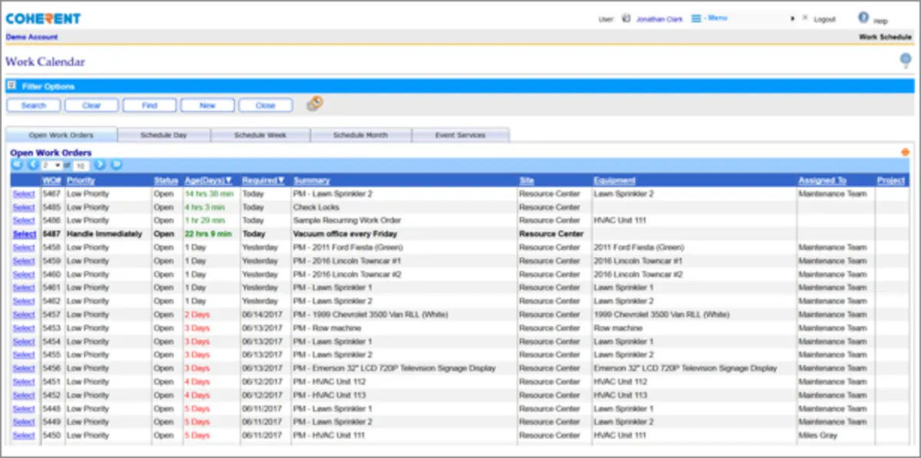Screen dimensions: 921x458
Task: Click the user profile icon beside Jonathan Clark
Action: [626, 18]
